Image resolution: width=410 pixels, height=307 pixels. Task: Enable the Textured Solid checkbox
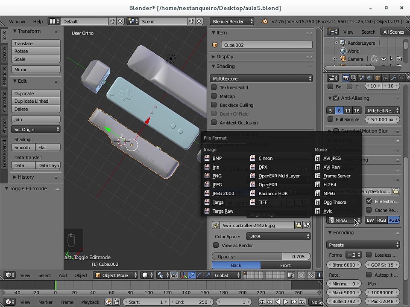pyautogui.click(x=214, y=87)
